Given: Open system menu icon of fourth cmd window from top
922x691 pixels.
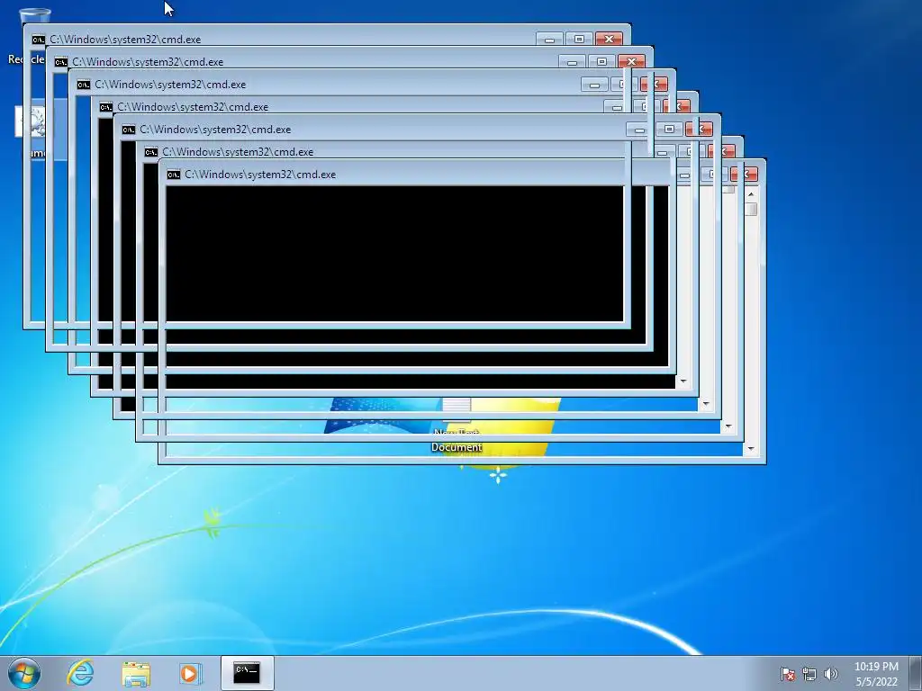Looking at the screenshot, I should tap(106, 107).
